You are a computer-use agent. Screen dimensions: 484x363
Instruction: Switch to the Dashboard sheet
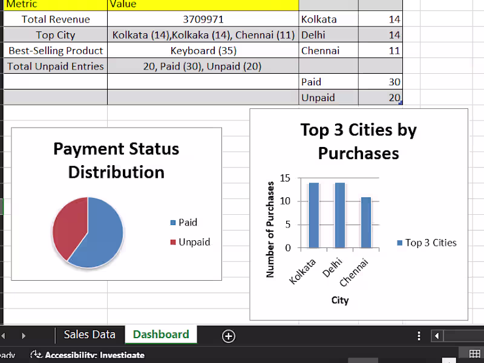(x=160, y=334)
